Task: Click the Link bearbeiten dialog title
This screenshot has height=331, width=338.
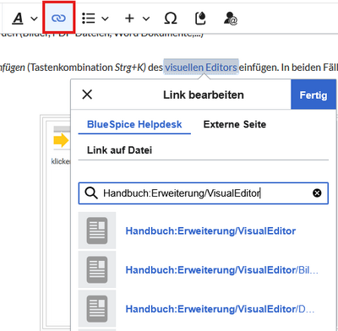Action: click(x=204, y=95)
